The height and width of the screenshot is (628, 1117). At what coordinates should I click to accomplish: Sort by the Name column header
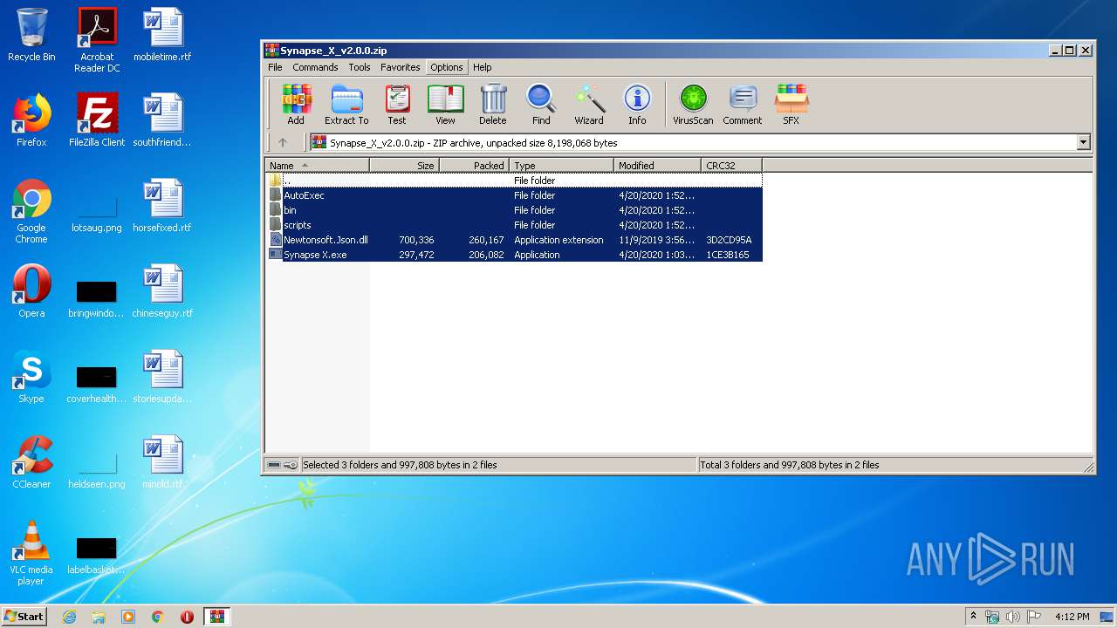[318, 165]
